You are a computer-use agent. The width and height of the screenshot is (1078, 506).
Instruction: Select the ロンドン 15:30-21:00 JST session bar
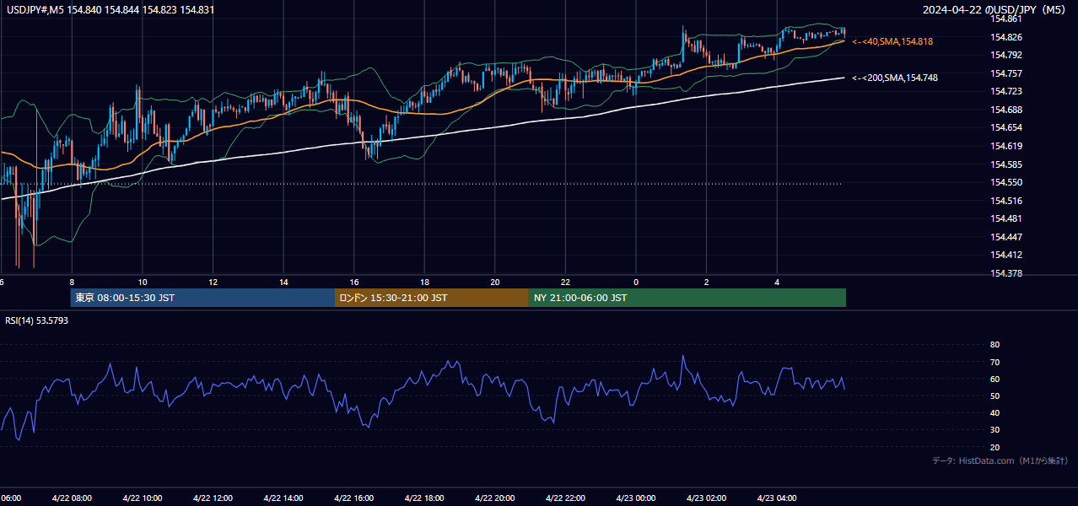coord(432,298)
